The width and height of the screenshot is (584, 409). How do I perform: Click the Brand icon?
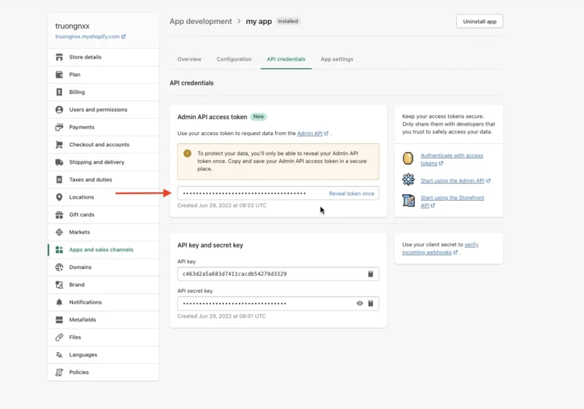(59, 285)
